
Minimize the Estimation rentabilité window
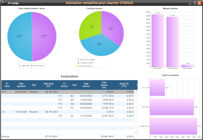pos(190,2)
